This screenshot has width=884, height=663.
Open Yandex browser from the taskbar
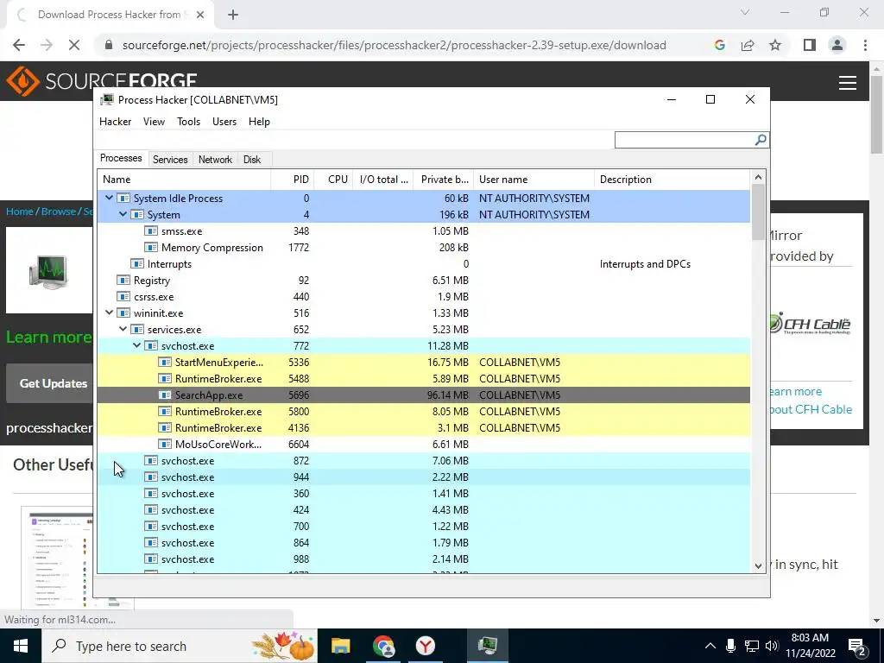[x=426, y=646]
